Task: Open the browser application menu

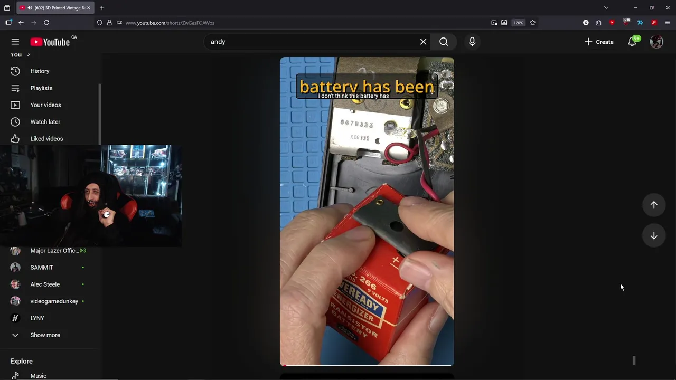Action: [x=668, y=23]
